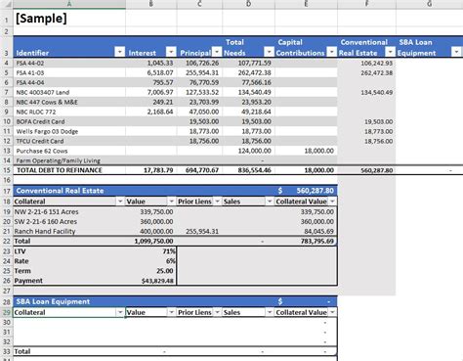
Task: Open the Value filter dropdown in row 18
Action: (x=171, y=202)
